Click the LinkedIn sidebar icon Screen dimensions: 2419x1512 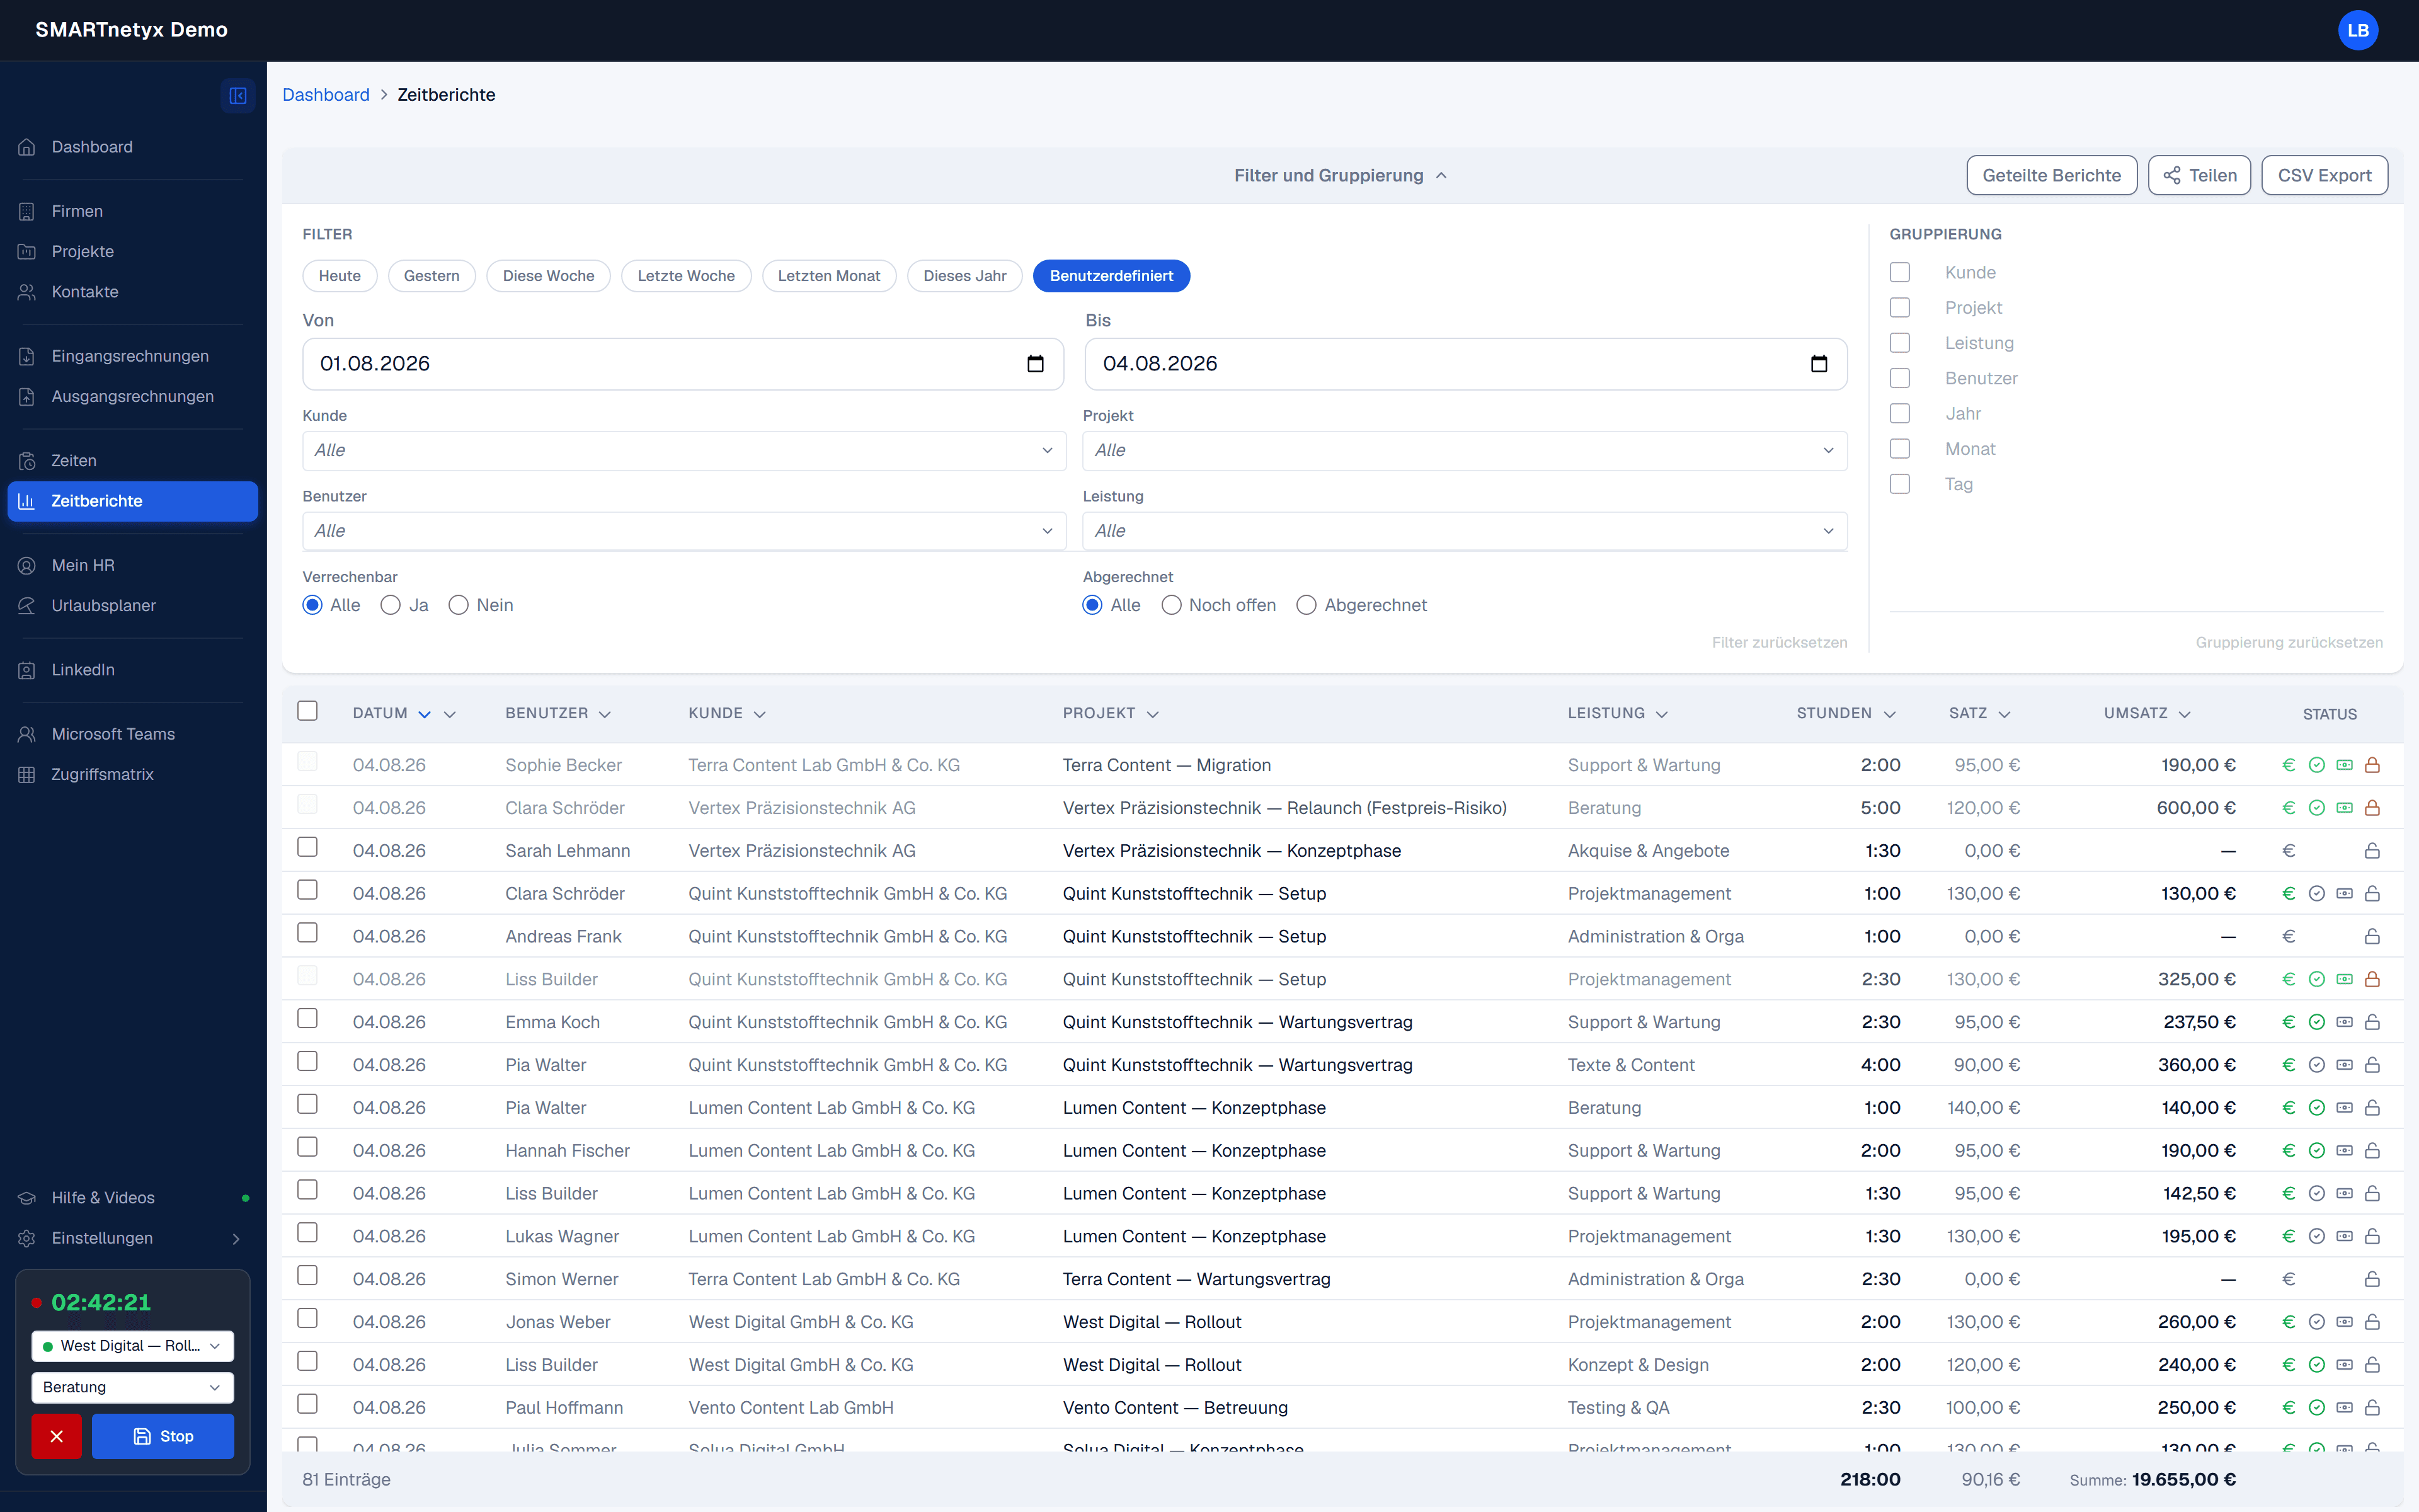[x=27, y=670]
